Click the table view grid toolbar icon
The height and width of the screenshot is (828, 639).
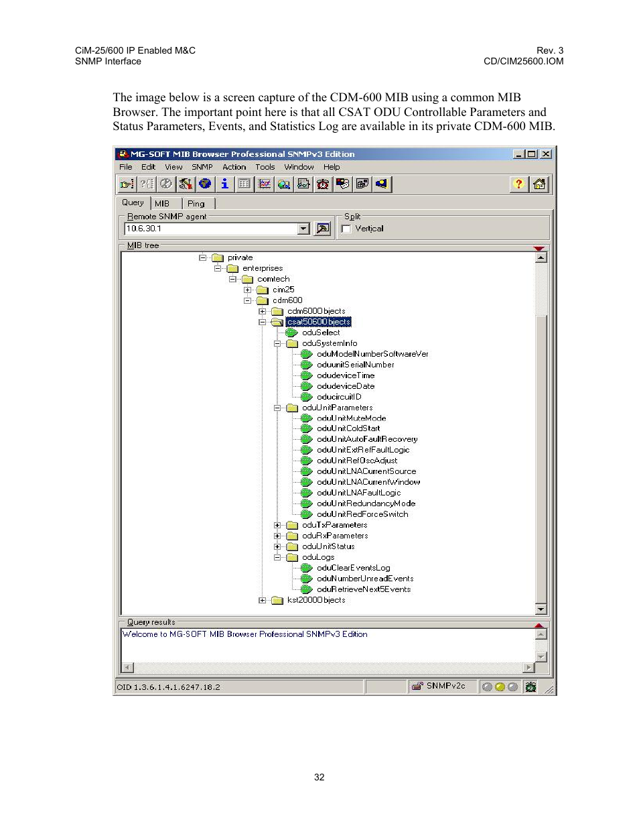click(x=244, y=184)
